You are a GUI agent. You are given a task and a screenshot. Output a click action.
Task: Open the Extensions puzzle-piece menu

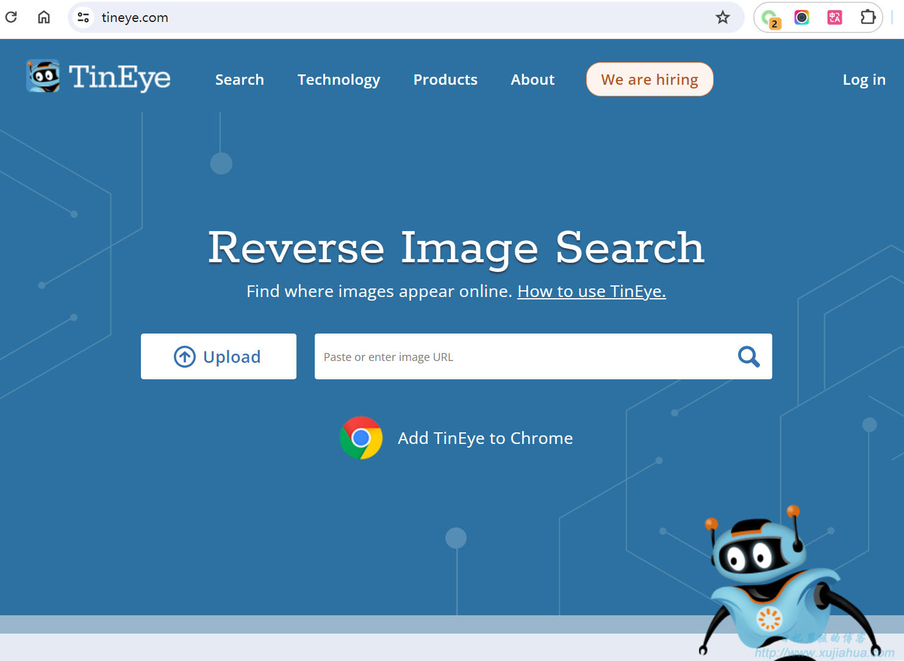[867, 17]
